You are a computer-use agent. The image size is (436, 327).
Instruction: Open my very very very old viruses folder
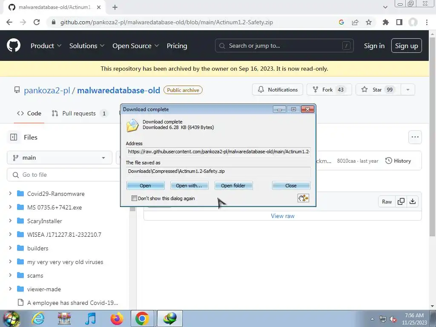(x=65, y=262)
